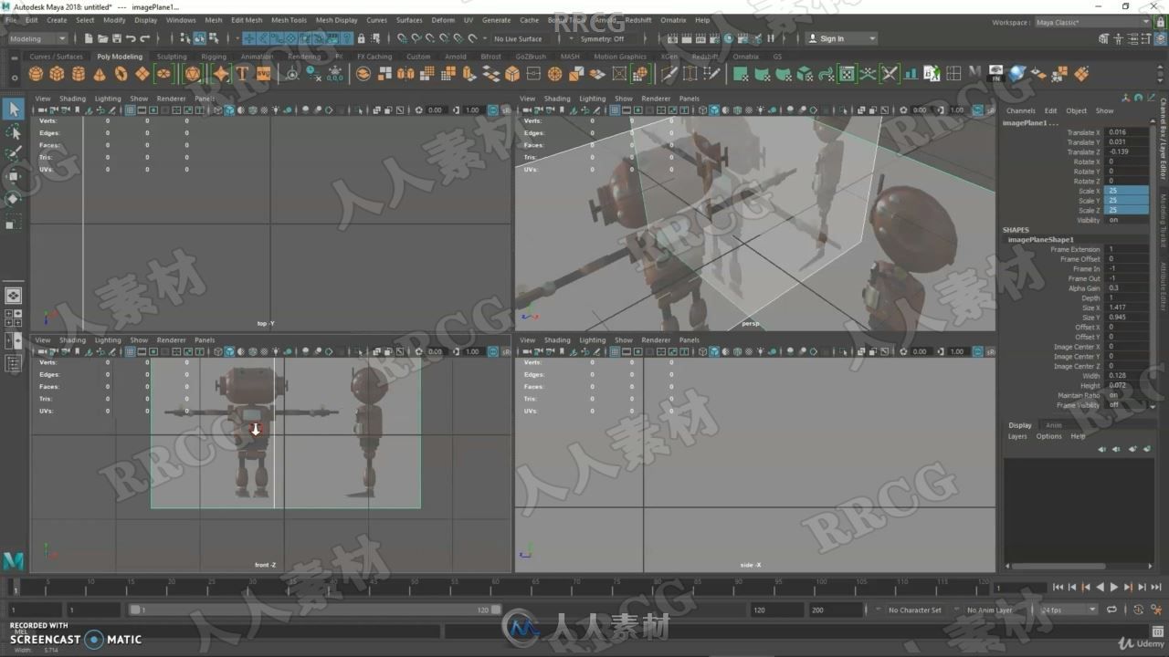1169x657 pixels.
Task: Click the Redo arrow icon
Action: tap(144, 38)
